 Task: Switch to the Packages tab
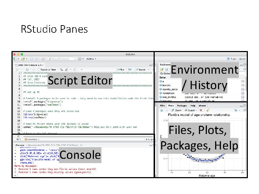(182, 106)
